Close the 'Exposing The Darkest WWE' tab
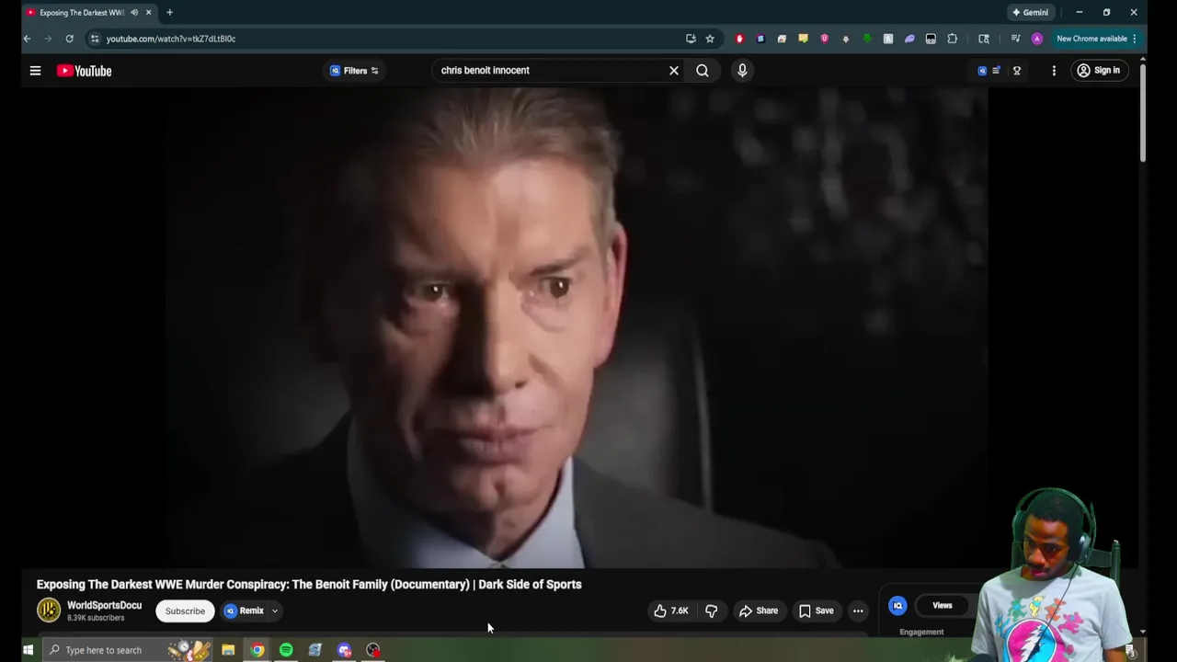Viewport: 1177px width, 662px height. pos(148,12)
